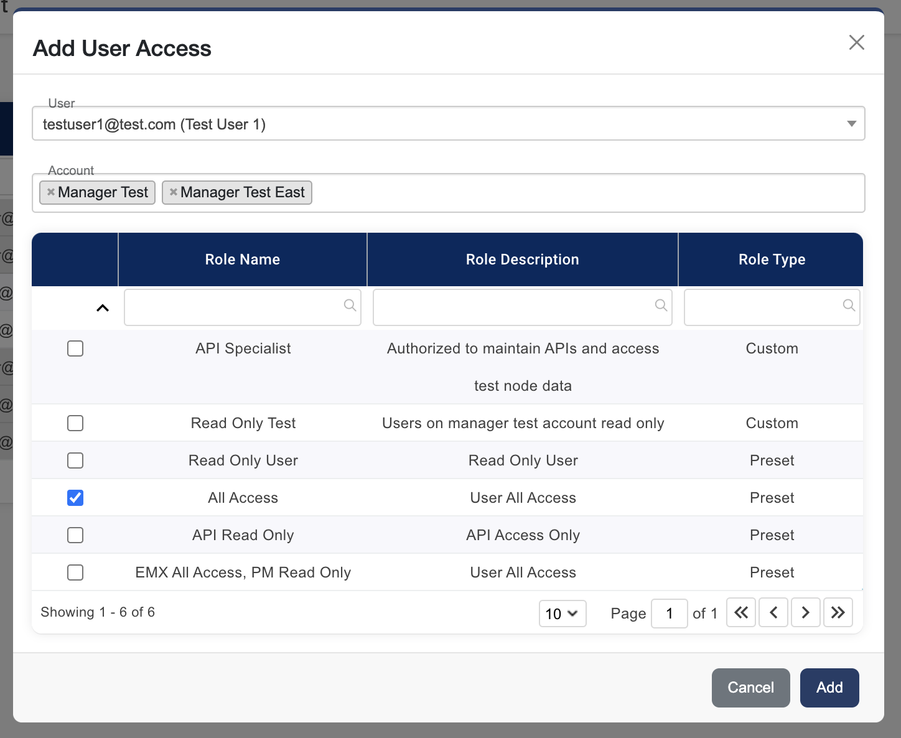Go to the last page using double-arrow icon
This screenshot has height=738, width=901.
point(838,612)
